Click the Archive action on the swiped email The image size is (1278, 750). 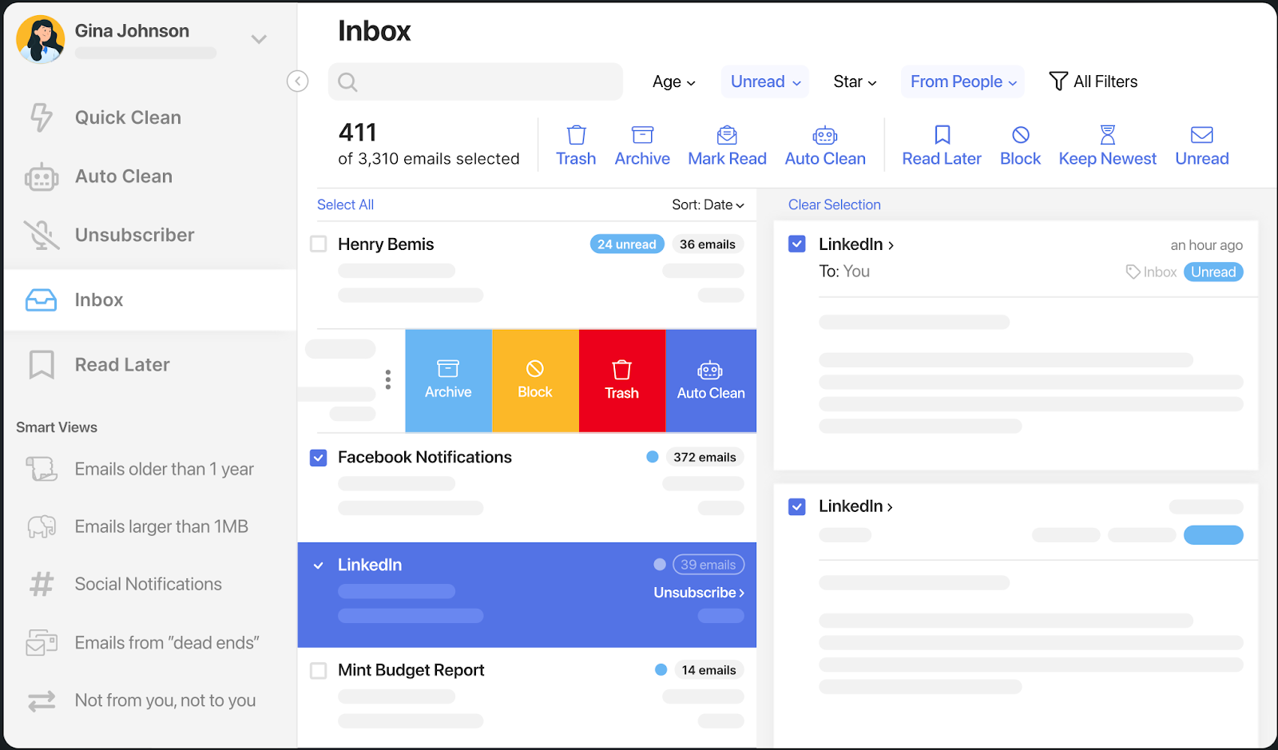448,379
